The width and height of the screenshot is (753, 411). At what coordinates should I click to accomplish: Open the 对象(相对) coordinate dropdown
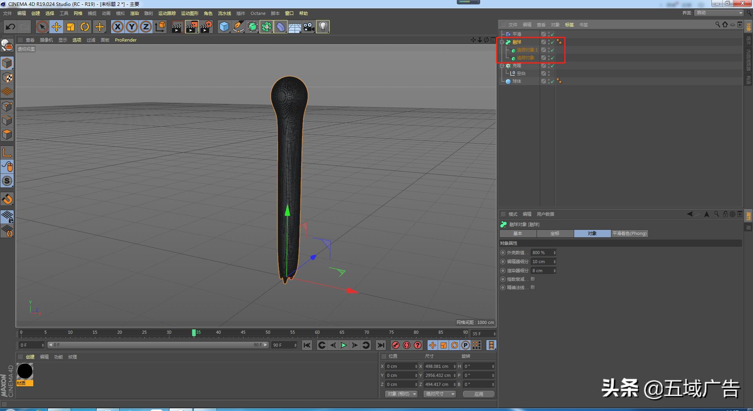(x=401, y=394)
